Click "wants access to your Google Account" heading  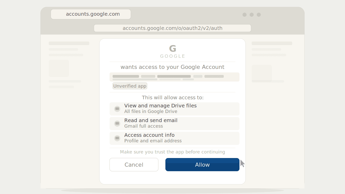pos(172,67)
